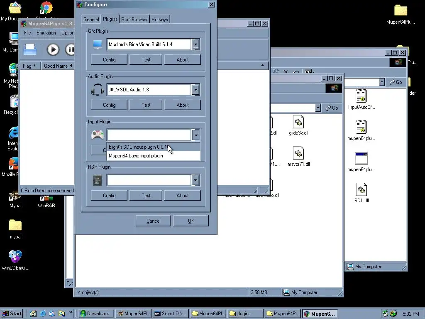Image resolution: width=425 pixels, height=319 pixels.
Task: Click the empty RSP Plugin selection field
Action: 149,180
